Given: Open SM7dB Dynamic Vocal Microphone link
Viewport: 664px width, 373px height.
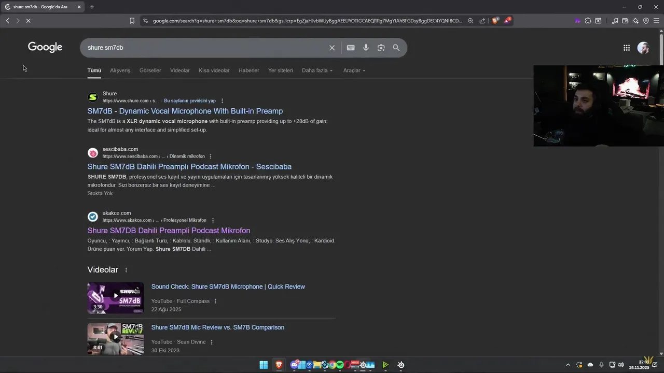Looking at the screenshot, I should (185, 111).
